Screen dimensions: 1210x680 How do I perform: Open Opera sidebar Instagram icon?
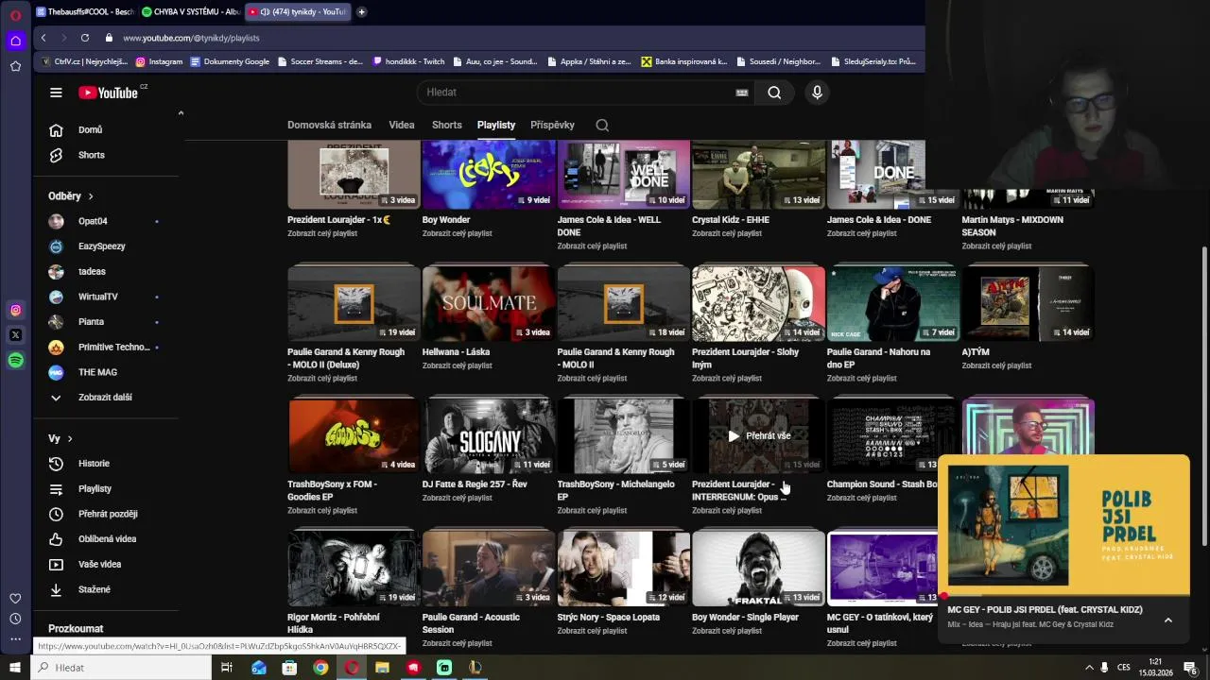15,310
